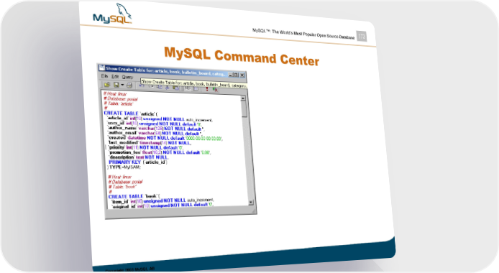Click the scrollbar down arrow
499x273 pixels.
(x=251, y=202)
